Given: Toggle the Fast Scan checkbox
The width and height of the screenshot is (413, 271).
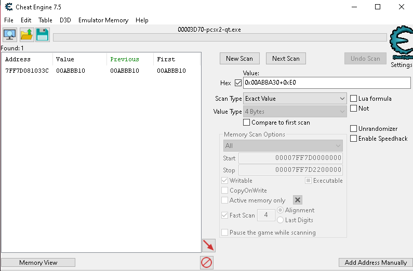Looking at the screenshot, I should pyautogui.click(x=224, y=215).
